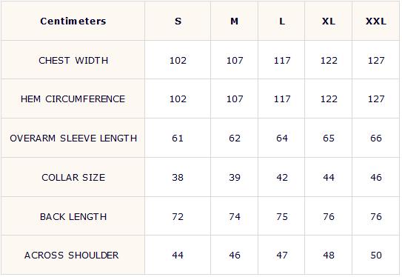Image resolution: width=402 pixels, height=277 pixels.
Task: Click collar size value 44 for XL
Action: [329, 178]
